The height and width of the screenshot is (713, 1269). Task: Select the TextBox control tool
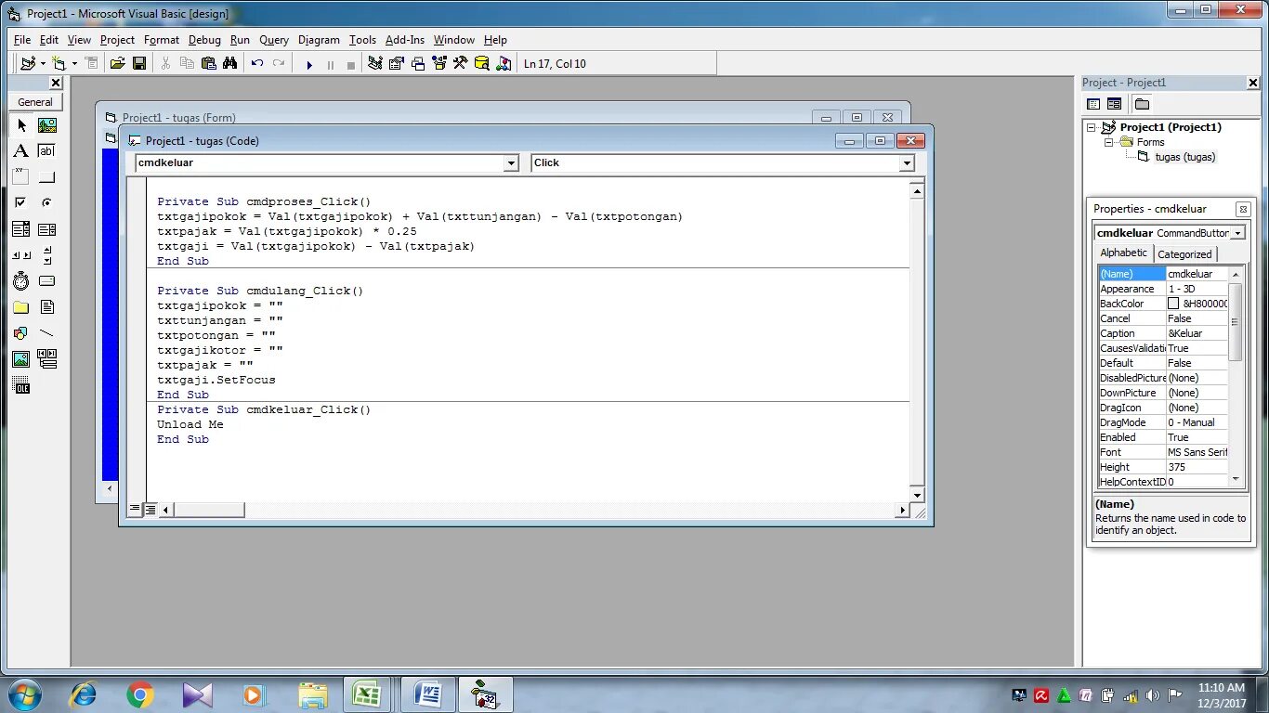pyautogui.click(x=47, y=151)
